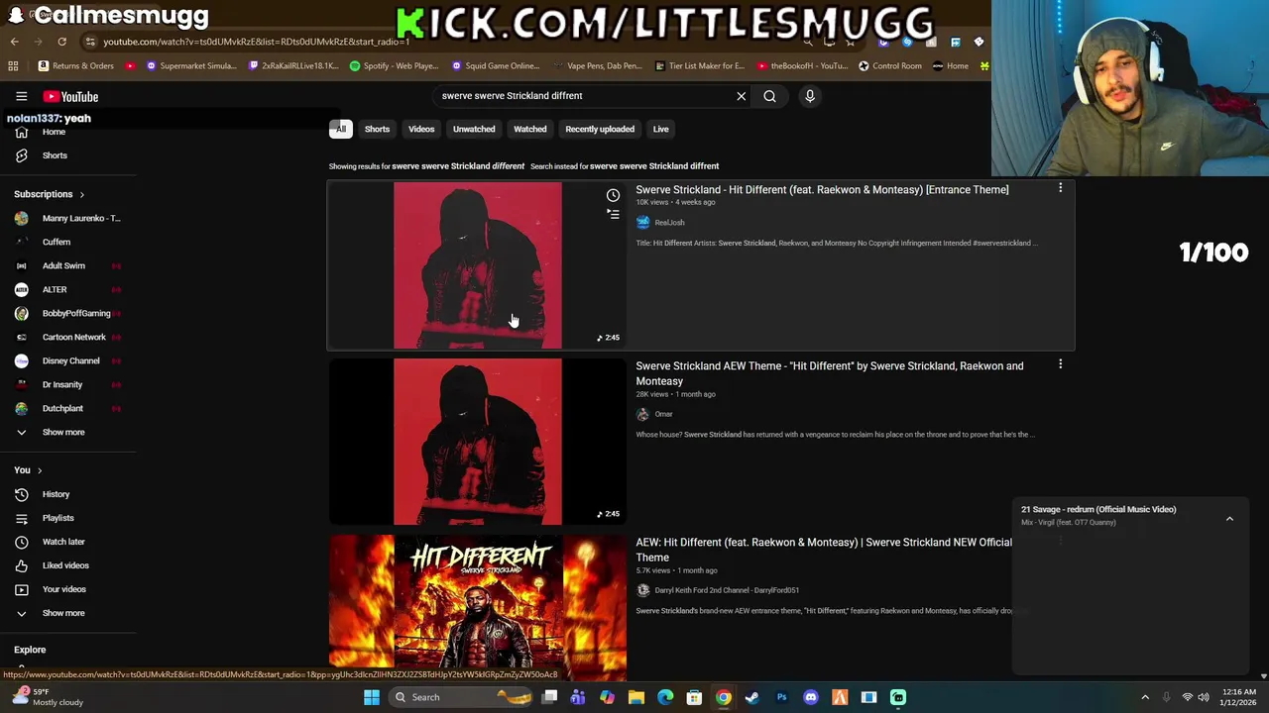Click the browser address bar URL
Image resolution: width=1269 pixels, height=713 pixels.
click(256, 42)
